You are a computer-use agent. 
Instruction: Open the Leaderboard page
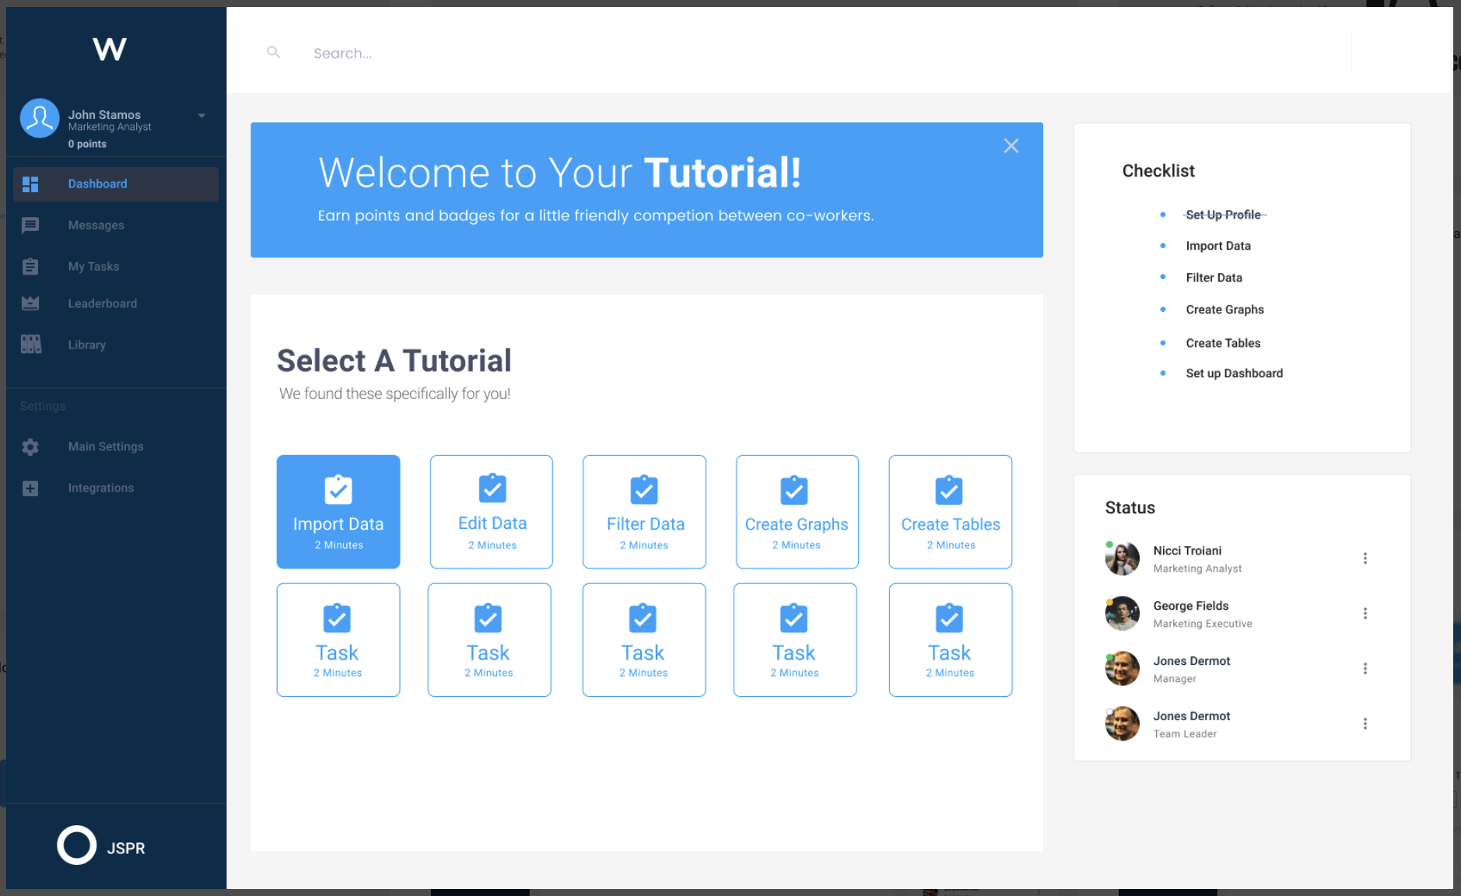[102, 303]
